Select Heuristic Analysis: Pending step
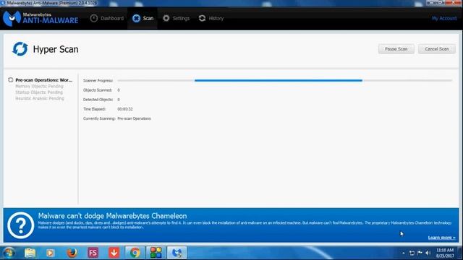 click(x=40, y=98)
